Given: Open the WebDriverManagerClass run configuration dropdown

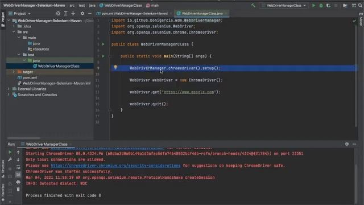Looking at the screenshot, I should coord(284,5).
